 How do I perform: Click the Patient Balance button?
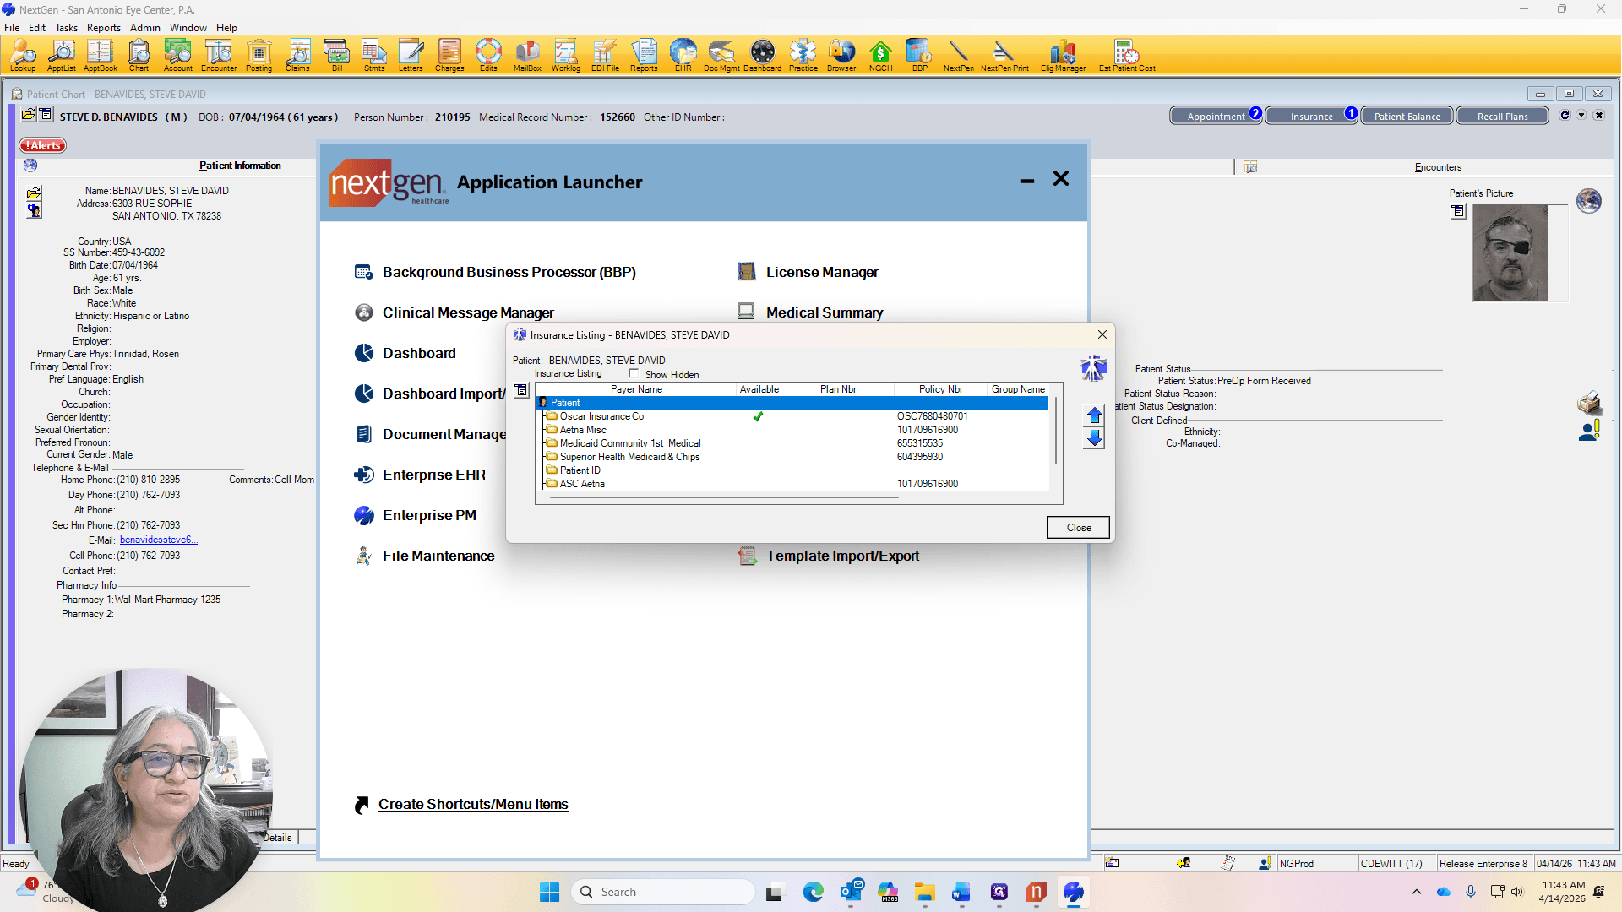(1407, 117)
